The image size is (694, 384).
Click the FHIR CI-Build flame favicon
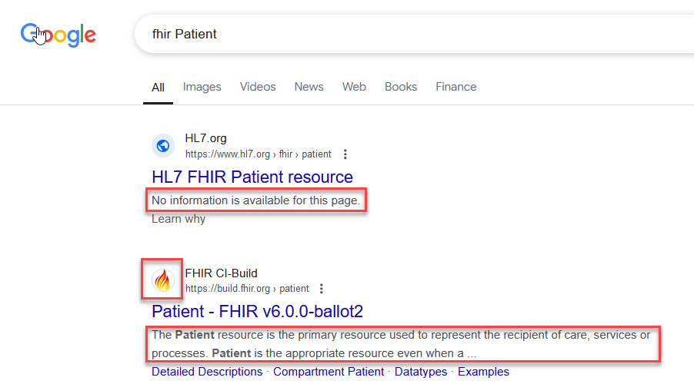coord(163,280)
